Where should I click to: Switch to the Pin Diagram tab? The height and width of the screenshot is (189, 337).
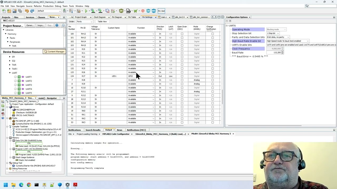point(117,17)
